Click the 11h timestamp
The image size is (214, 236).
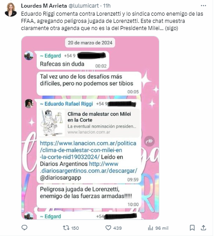(107, 6)
